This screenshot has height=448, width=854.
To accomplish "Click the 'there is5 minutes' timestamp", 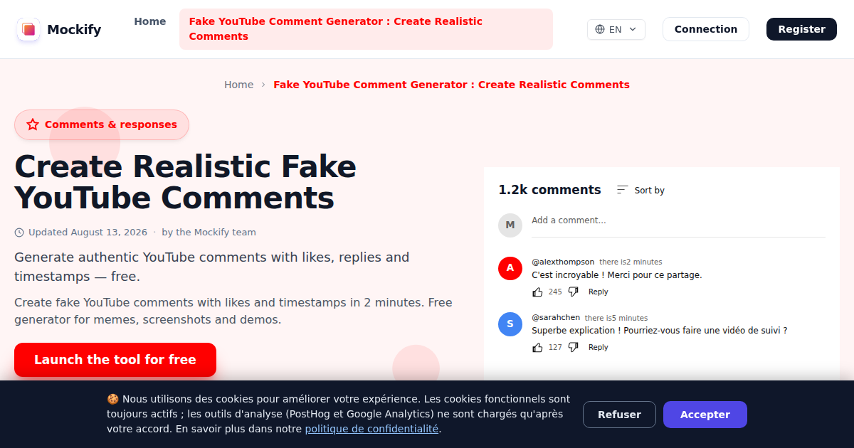I will [x=616, y=318].
